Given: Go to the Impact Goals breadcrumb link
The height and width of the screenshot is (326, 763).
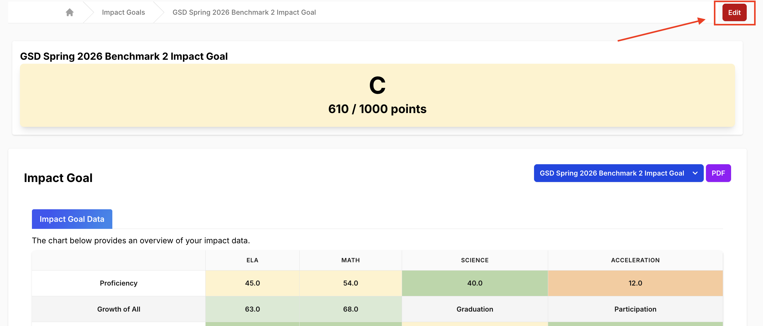Looking at the screenshot, I should click(123, 12).
